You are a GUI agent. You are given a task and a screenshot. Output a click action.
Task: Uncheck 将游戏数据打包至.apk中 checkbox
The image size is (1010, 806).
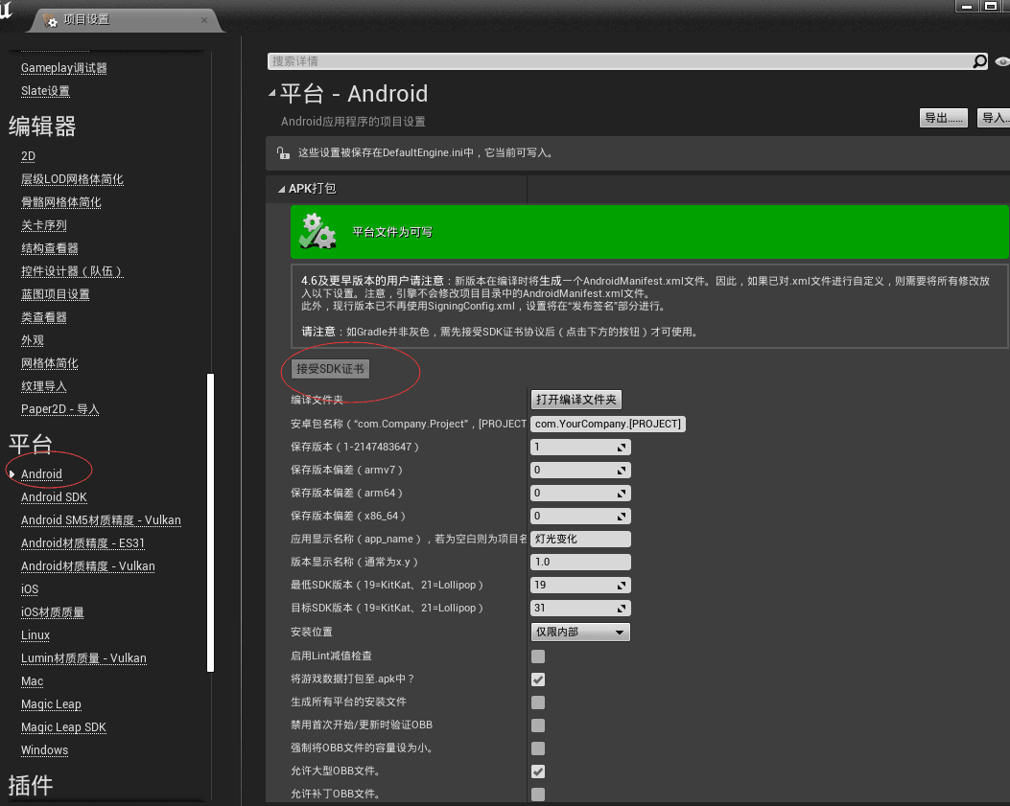[538, 679]
